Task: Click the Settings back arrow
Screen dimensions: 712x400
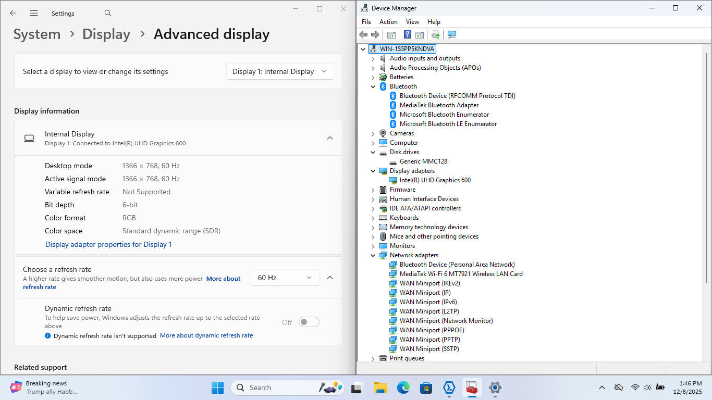Action: click(13, 13)
